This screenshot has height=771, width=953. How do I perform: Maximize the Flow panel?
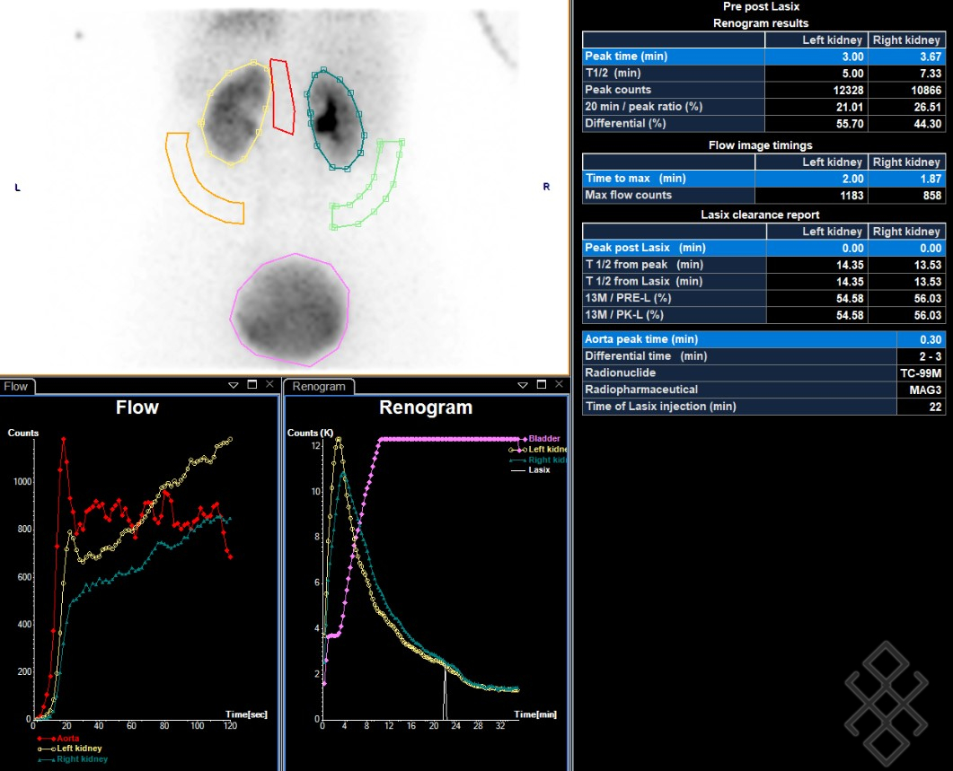pos(251,385)
